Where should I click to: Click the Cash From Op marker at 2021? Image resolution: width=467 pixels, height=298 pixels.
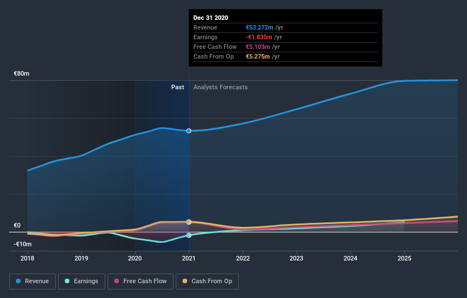189,222
